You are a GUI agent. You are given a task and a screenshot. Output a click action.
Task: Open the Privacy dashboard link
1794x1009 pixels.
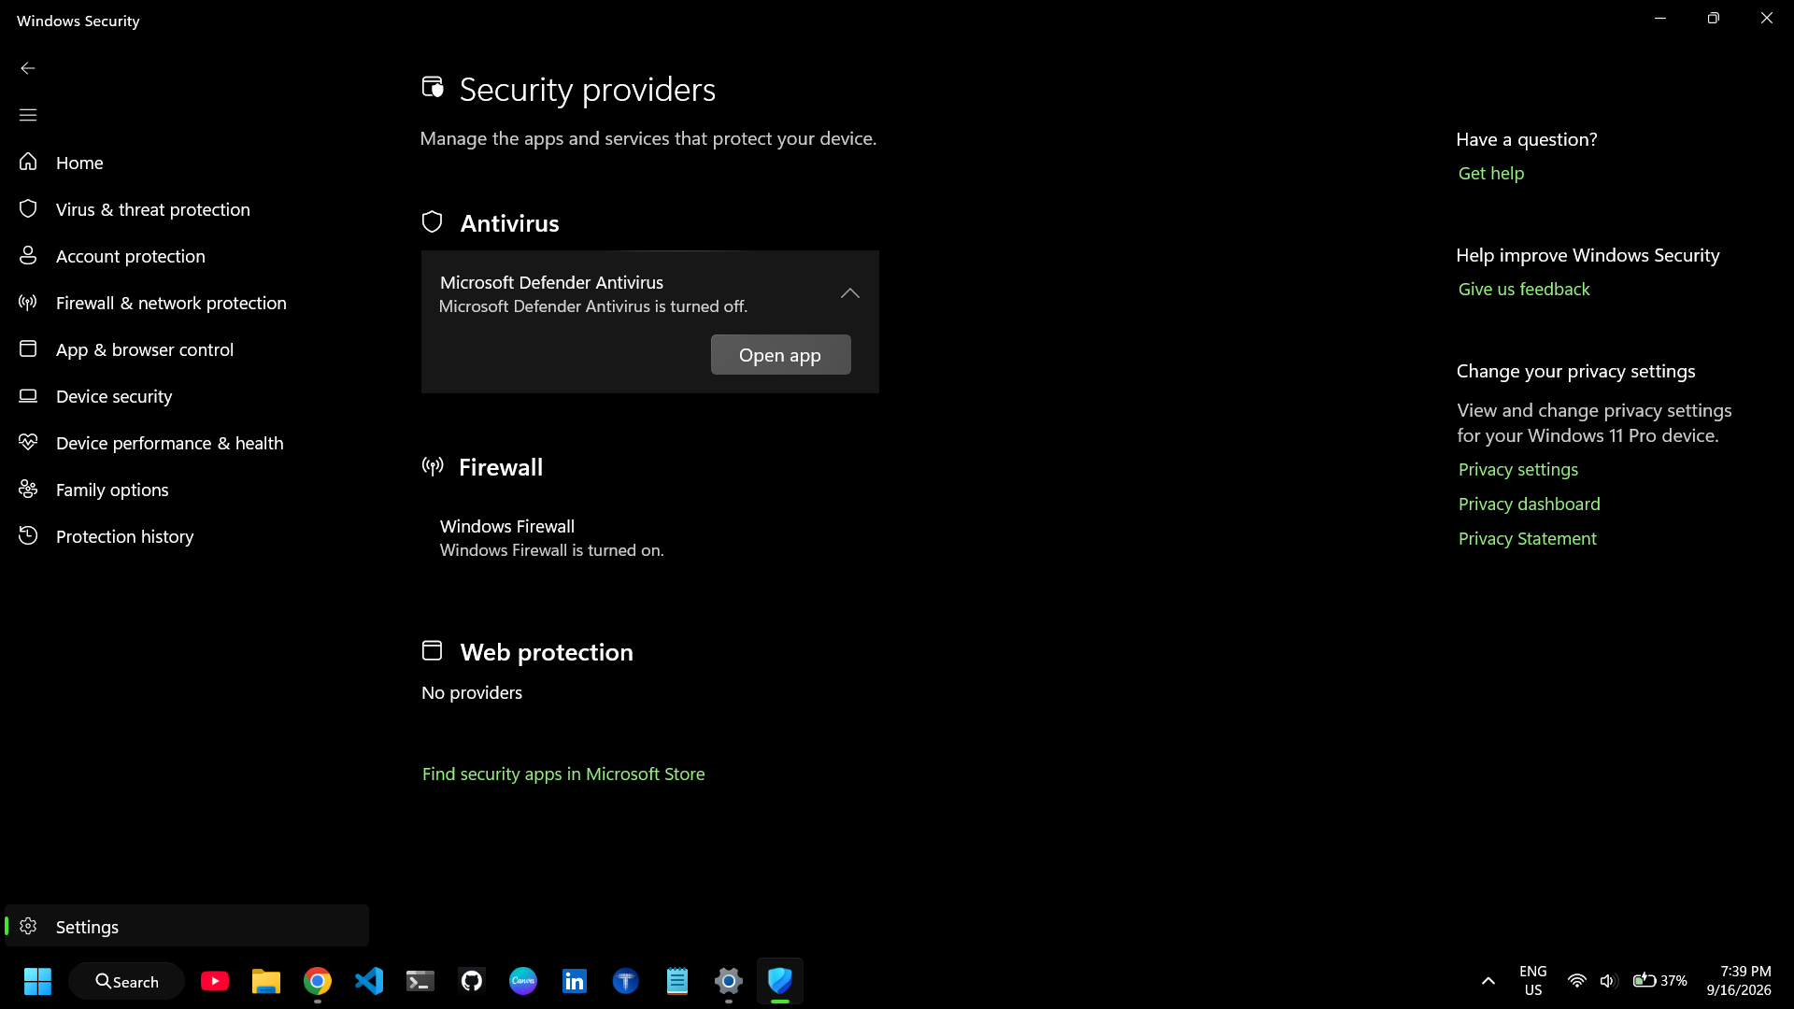[x=1529, y=504]
